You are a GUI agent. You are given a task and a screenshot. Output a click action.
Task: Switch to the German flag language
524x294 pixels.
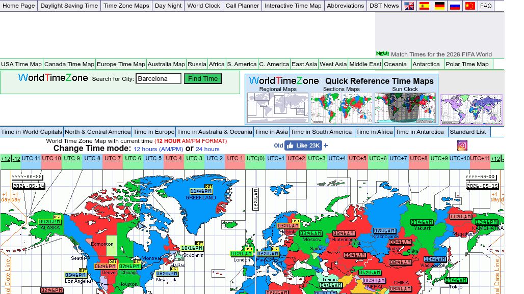[x=439, y=6]
